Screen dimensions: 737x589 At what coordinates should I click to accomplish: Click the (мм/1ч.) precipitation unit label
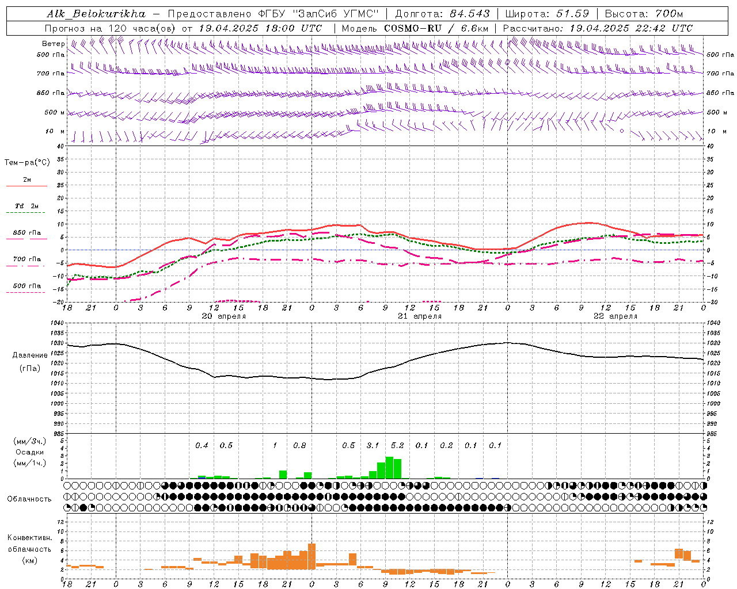(29, 463)
